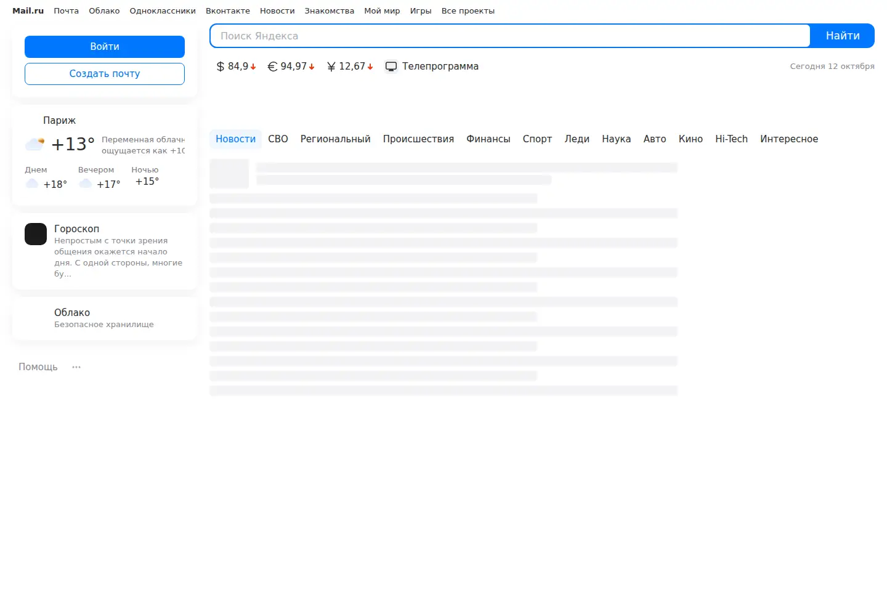Open Почта in the top navigation
Image resolution: width=887 pixels, height=616 pixels.
point(66,11)
